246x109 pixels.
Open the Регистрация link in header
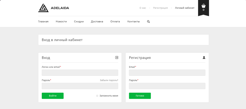(160, 8)
